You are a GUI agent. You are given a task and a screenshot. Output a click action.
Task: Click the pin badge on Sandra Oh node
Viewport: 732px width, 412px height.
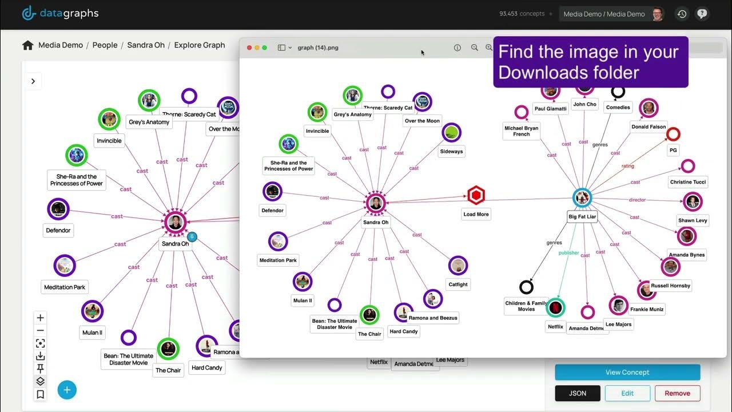click(192, 236)
